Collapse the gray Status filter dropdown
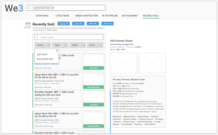The image size is (218, 135). (43, 45)
